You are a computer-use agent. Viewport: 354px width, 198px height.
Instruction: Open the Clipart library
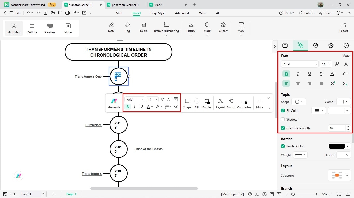[x=223, y=27]
